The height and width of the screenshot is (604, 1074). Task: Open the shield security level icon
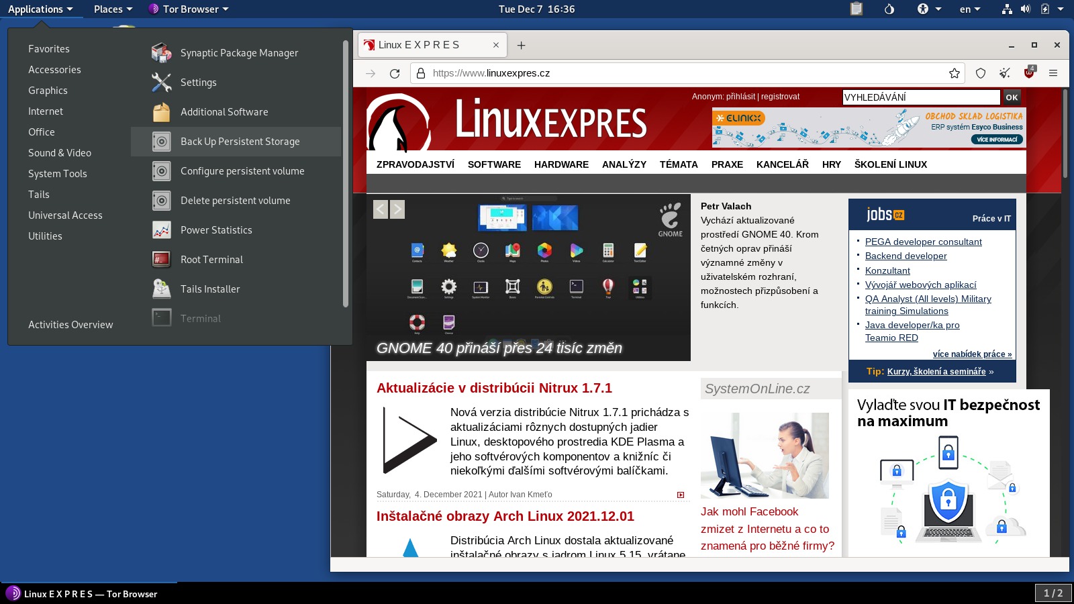pos(981,73)
